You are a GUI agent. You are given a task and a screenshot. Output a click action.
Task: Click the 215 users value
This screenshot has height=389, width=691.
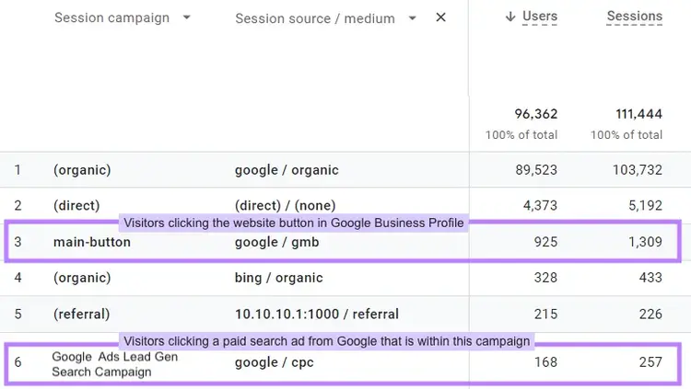pyautogui.click(x=545, y=315)
